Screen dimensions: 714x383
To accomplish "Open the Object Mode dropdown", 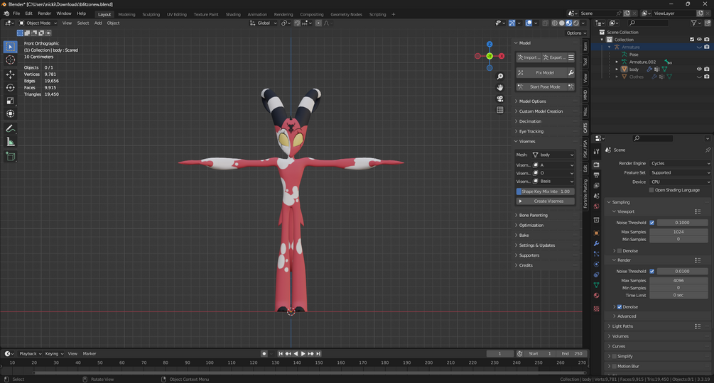I will 38,23.
